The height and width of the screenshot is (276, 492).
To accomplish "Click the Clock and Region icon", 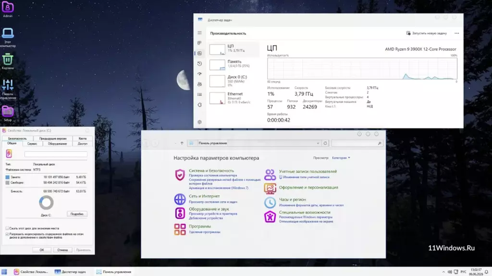I will [270, 203].
